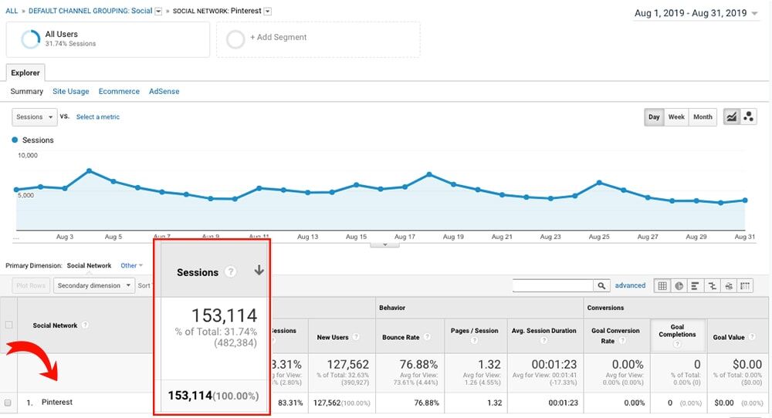This screenshot has width=772, height=418.
Task: Toggle the select-all rows header checkbox
Action: click(8, 325)
